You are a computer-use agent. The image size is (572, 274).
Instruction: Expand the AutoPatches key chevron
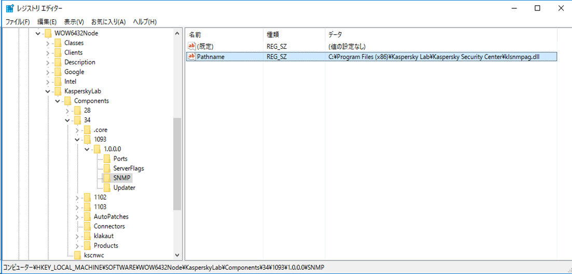pos(77,217)
